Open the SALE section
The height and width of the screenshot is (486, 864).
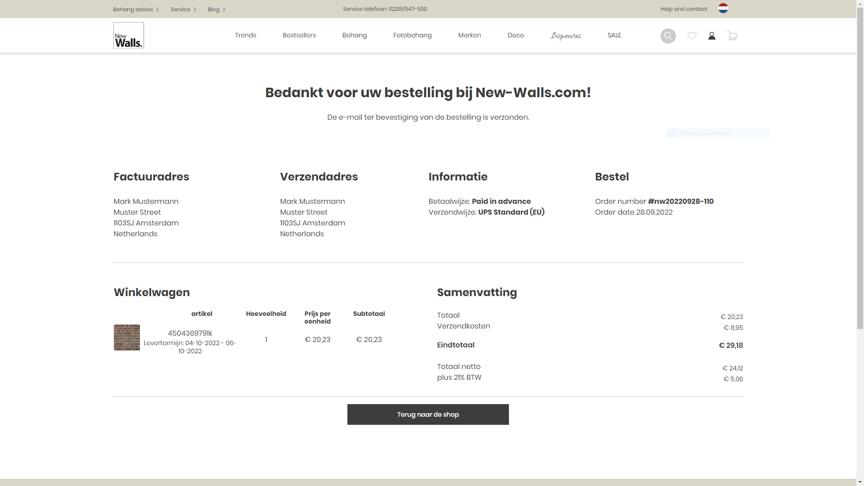tap(614, 35)
